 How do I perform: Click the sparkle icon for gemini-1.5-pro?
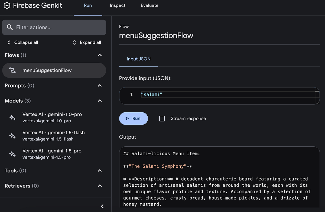[12, 154]
